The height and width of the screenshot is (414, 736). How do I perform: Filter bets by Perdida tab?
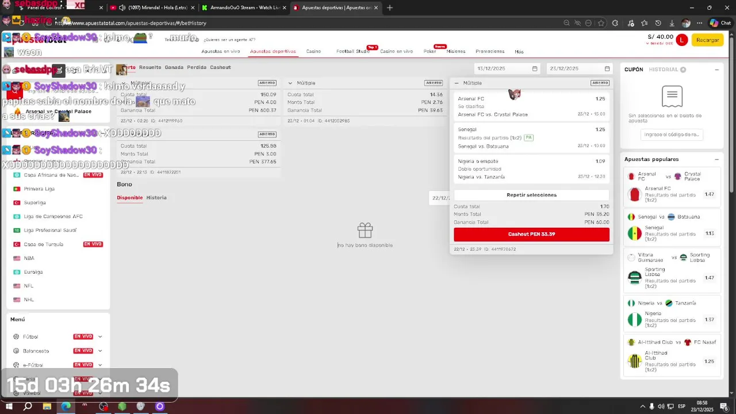pyautogui.click(x=197, y=67)
